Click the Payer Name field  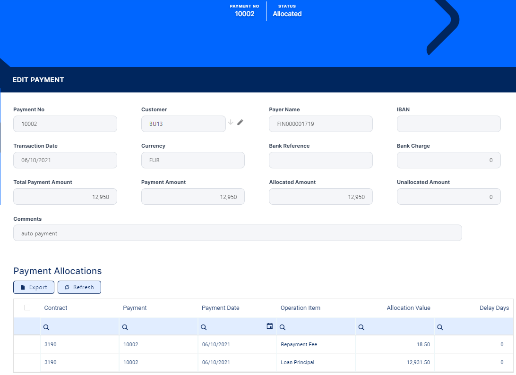click(320, 124)
